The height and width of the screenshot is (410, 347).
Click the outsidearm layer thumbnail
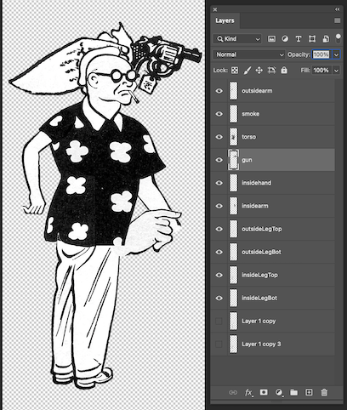[x=233, y=91]
